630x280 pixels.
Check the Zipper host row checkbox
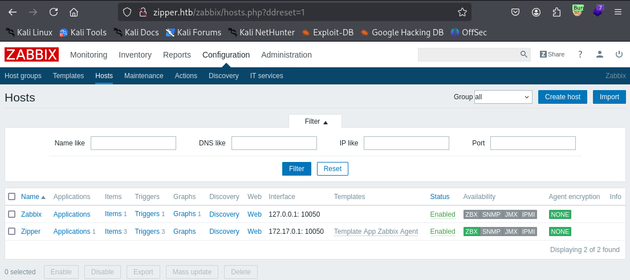[11, 231]
